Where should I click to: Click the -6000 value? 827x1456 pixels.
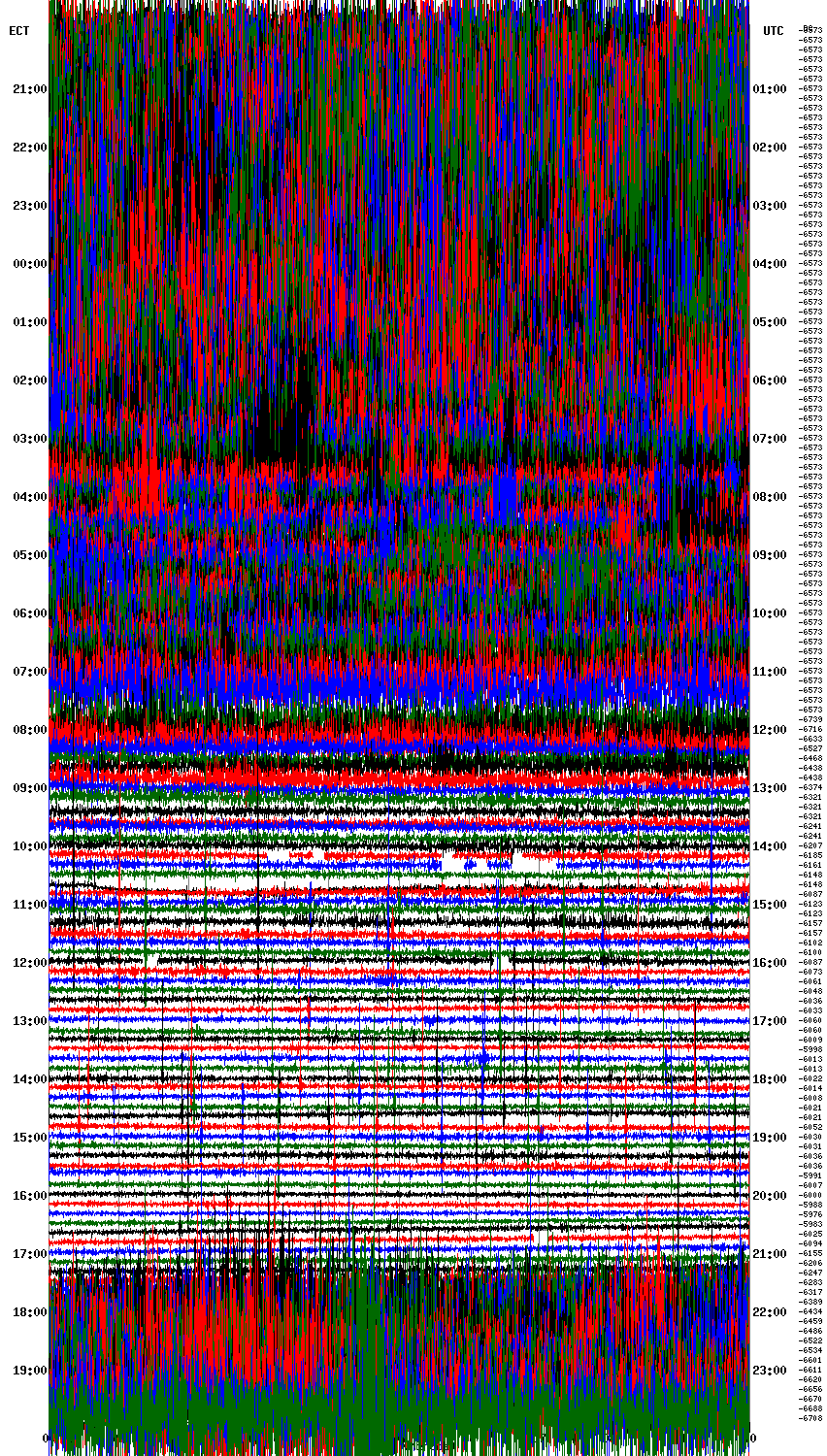[810, 1195]
